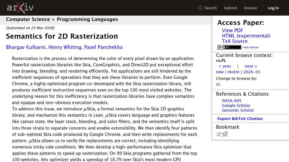Open the Submit page

[x=230, y=8]
